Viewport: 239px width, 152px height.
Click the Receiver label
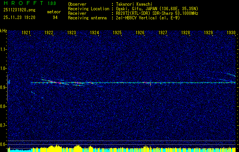pyautogui.click(x=77, y=13)
